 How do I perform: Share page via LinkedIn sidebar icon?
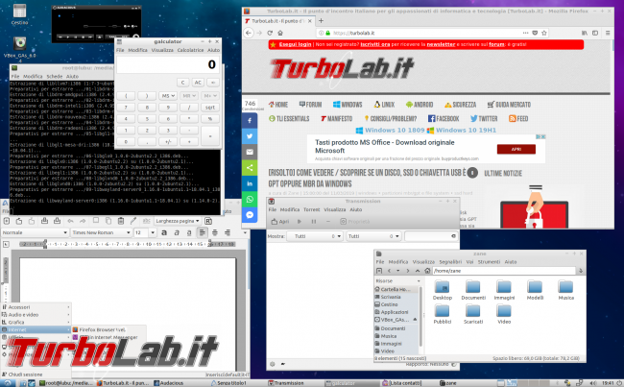pyautogui.click(x=250, y=183)
